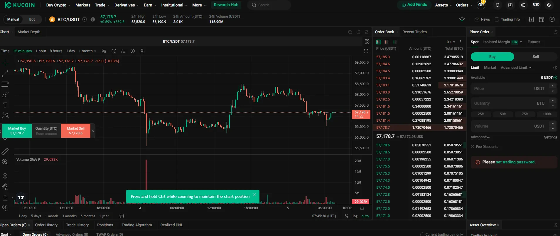Open the go-to-date calendar icon
The height and width of the screenshot is (236, 560).
pyautogui.click(x=121, y=216)
